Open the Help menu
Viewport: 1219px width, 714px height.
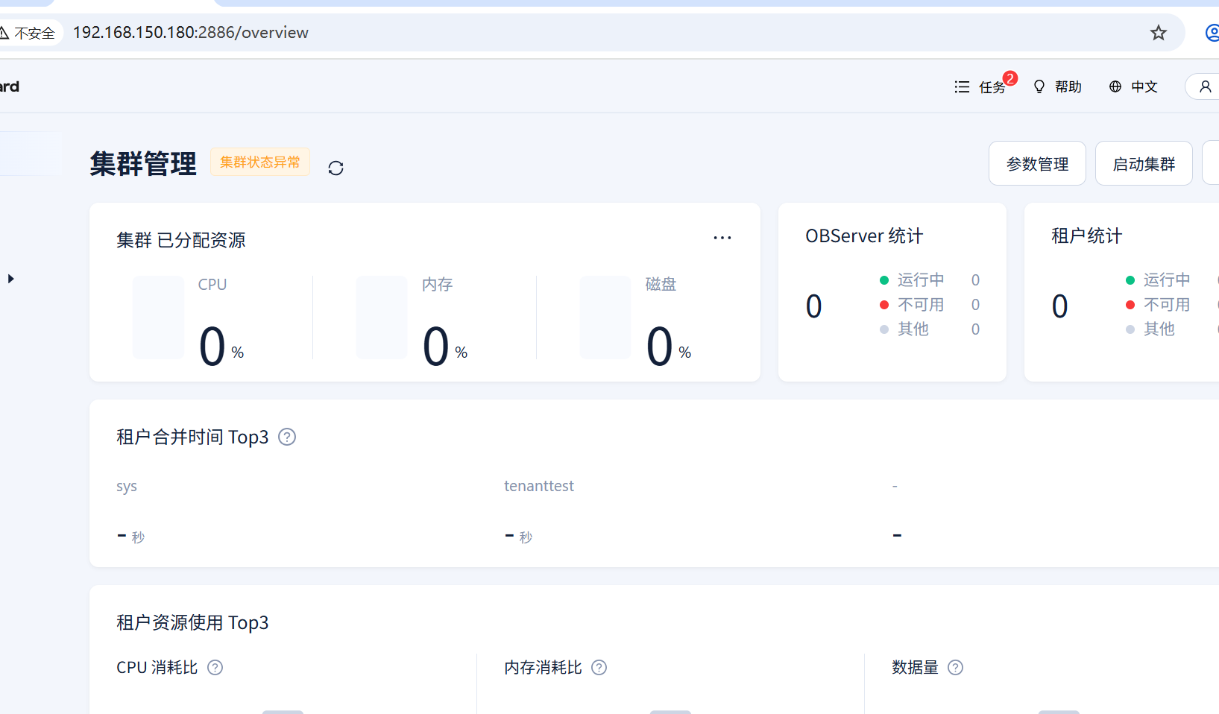pos(1057,86)
